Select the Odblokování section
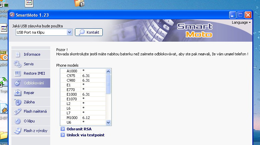The width and height of the screenshot is (260, 145). click(31, 83)
